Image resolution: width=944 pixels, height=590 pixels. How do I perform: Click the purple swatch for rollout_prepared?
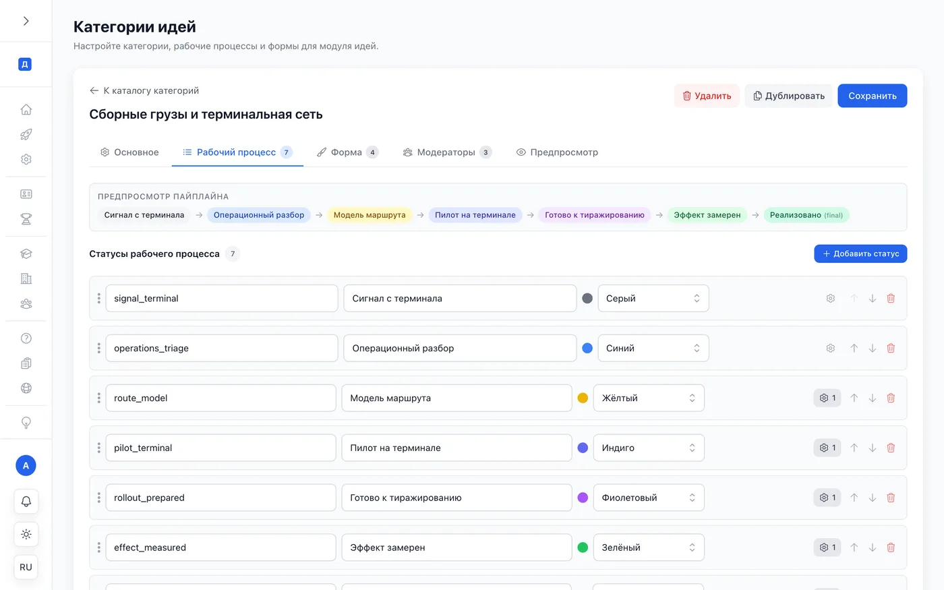pos(583,498)
